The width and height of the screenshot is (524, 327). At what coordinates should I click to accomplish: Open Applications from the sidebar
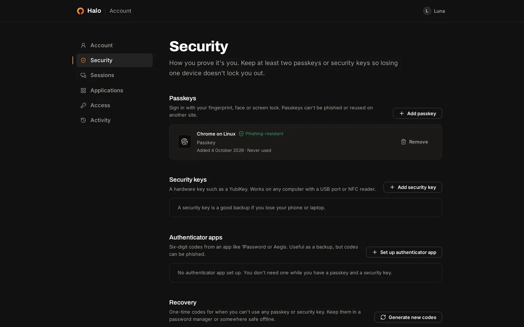point(115,90)
